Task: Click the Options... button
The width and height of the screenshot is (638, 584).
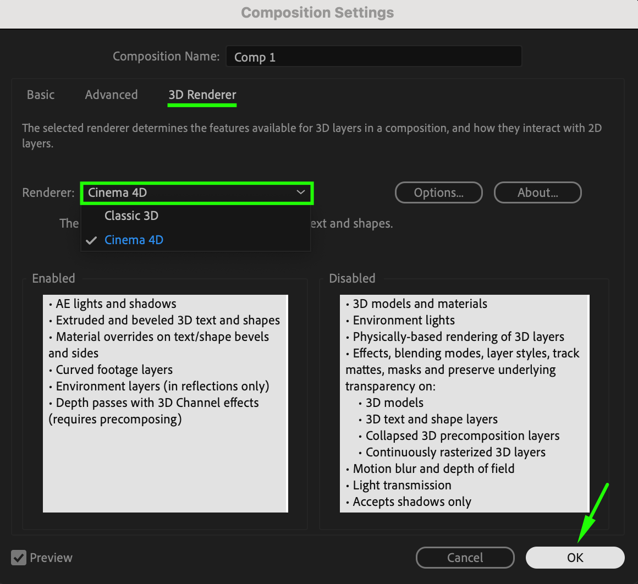Action: coord(439,192)
